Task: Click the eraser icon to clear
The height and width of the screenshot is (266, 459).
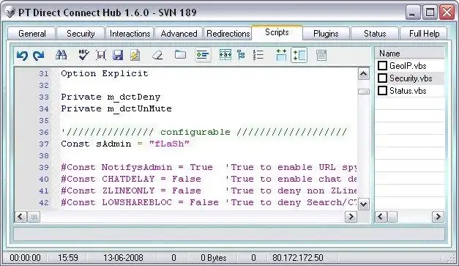Action: click(x=157, y=55)
